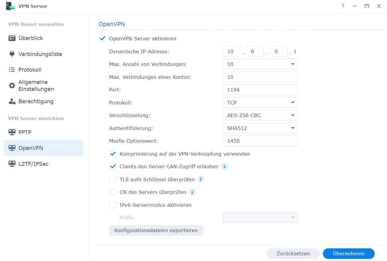Open the Protokoll TCP dropdown
This screenshot has height=261, width=387.
pos(260,103)
